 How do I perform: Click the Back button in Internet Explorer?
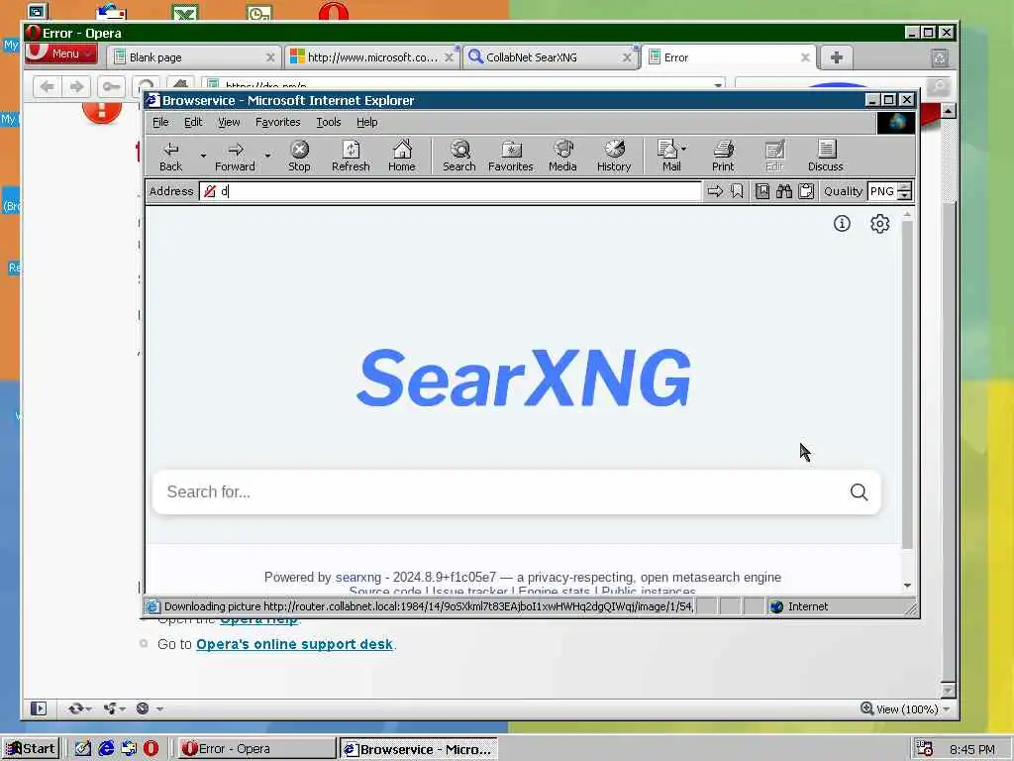point(170,156)
